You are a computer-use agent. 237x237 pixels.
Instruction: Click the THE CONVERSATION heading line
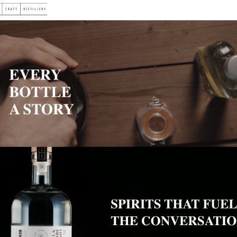click(x=174, y=221)
